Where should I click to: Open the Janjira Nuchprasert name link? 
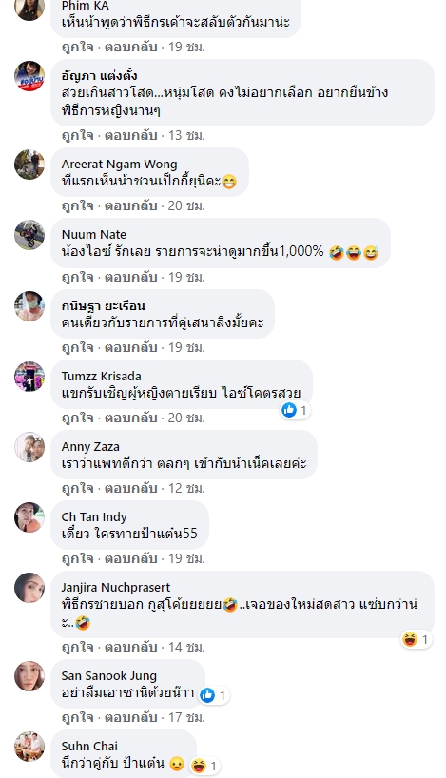pos(116,588)
